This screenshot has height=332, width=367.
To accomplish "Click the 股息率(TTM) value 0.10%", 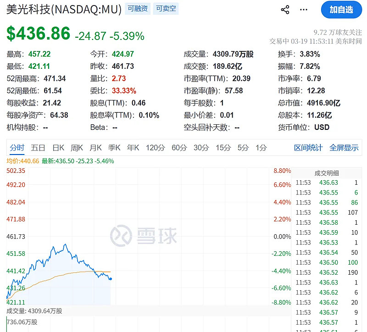I will tap(149, 115).
